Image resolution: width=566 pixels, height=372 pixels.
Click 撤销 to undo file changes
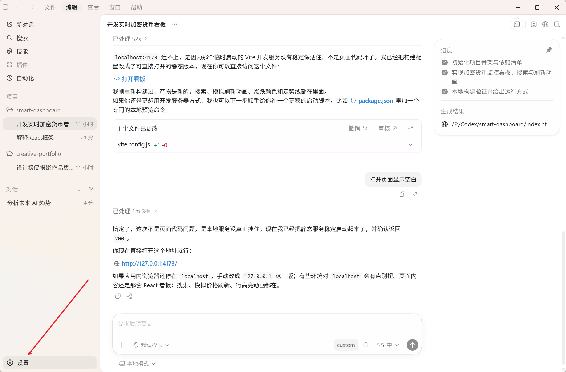[358, 128]
